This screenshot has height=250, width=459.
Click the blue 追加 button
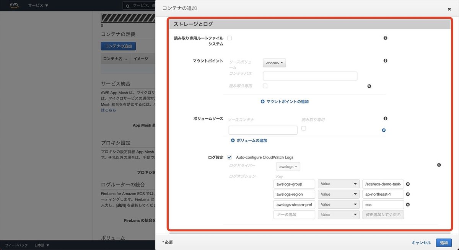[443, 242]
